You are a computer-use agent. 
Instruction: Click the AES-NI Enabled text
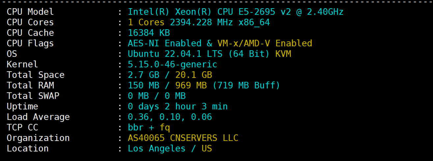(x=164, y=43)
